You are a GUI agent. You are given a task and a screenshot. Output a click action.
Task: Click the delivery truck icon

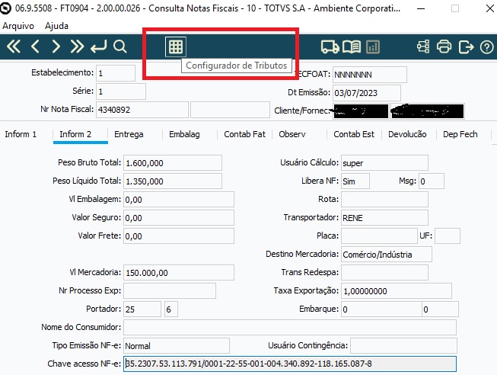pyautogui.click(x=330, y=47)
